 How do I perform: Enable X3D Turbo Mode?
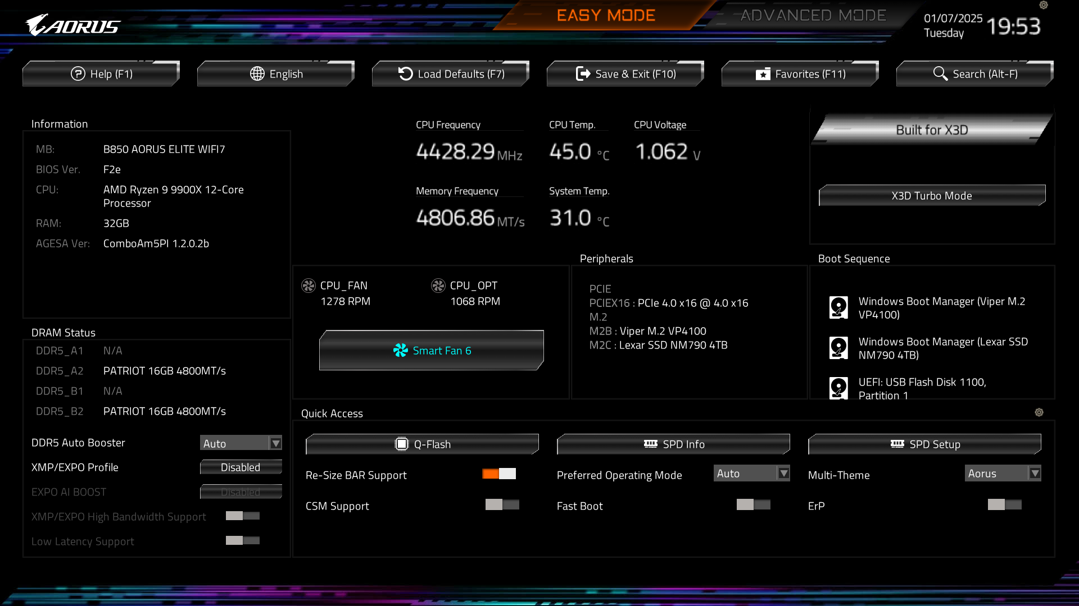[x=932, y=196]
